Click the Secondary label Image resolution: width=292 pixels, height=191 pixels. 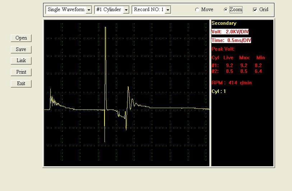pos(224,23)
